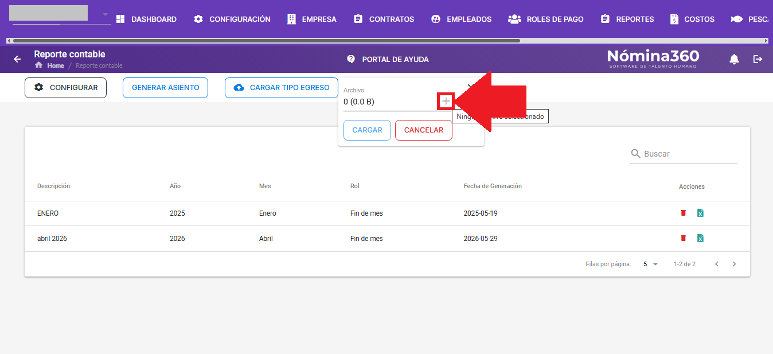Open the company selector dropdown
The image size is (773, 354).
coord(104,14)
